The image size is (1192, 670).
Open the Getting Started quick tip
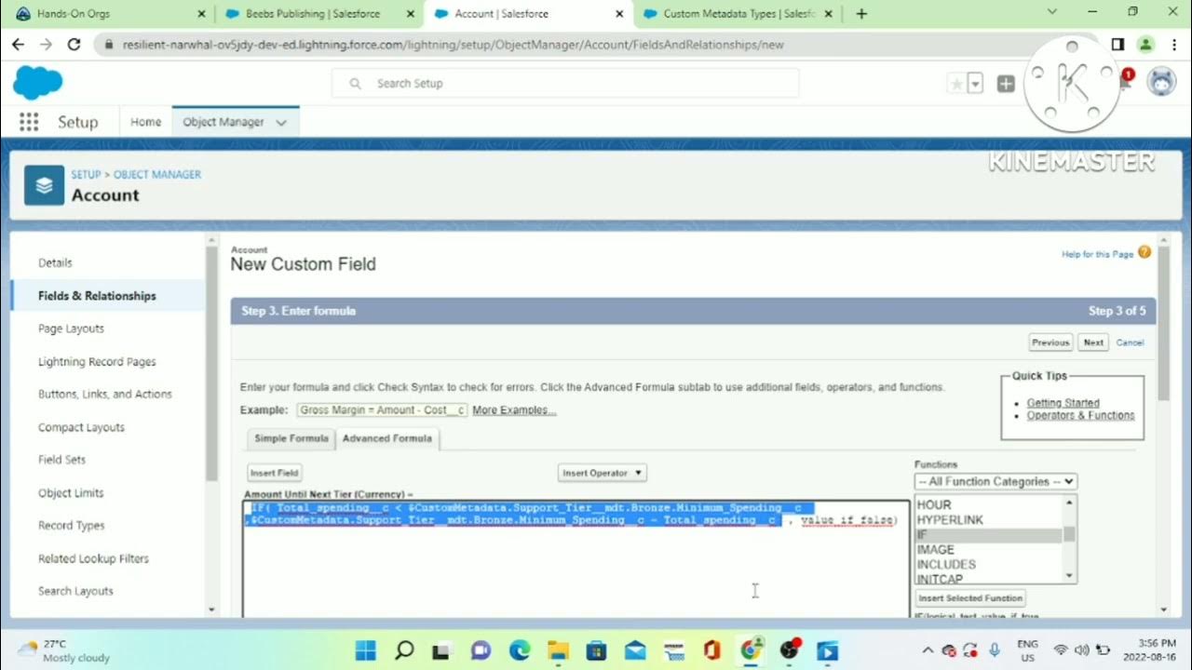[x=1063, y=403]
